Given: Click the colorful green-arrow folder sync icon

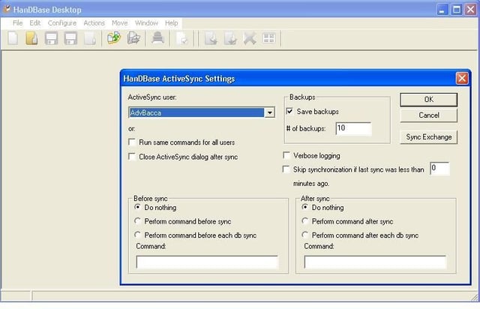Looking at the screenshot, I should click(x=114, y=38).
